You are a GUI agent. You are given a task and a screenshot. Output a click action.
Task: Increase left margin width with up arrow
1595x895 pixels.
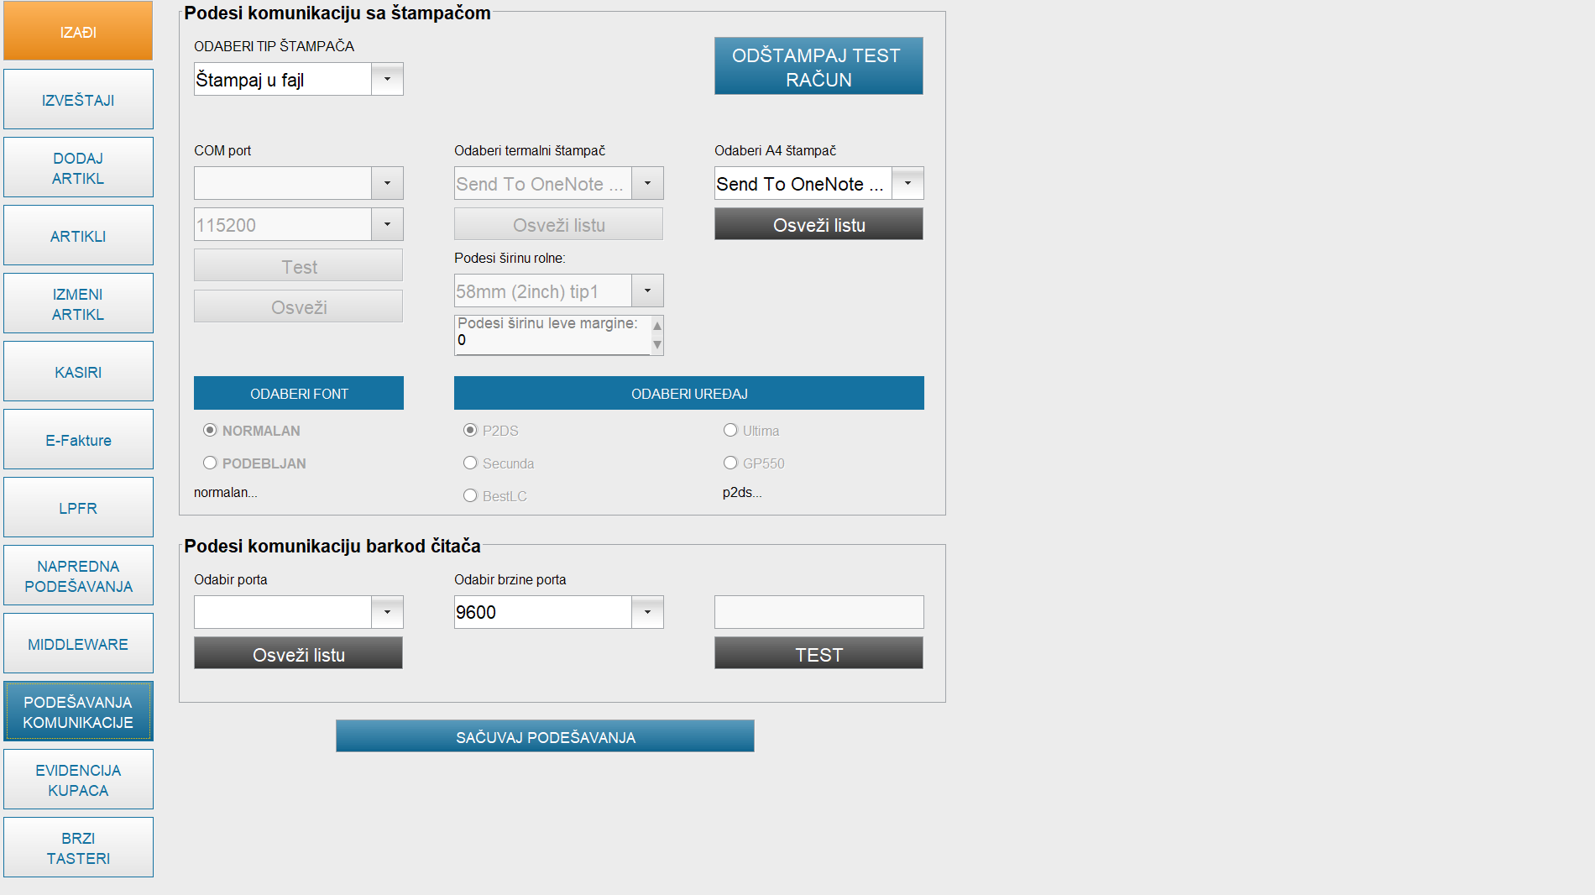[657, 326]
